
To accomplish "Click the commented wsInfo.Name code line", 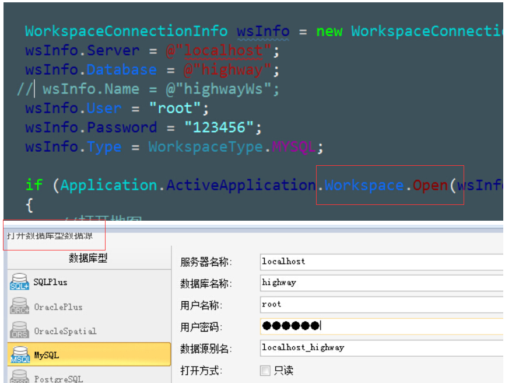I will tap(160, 89).
